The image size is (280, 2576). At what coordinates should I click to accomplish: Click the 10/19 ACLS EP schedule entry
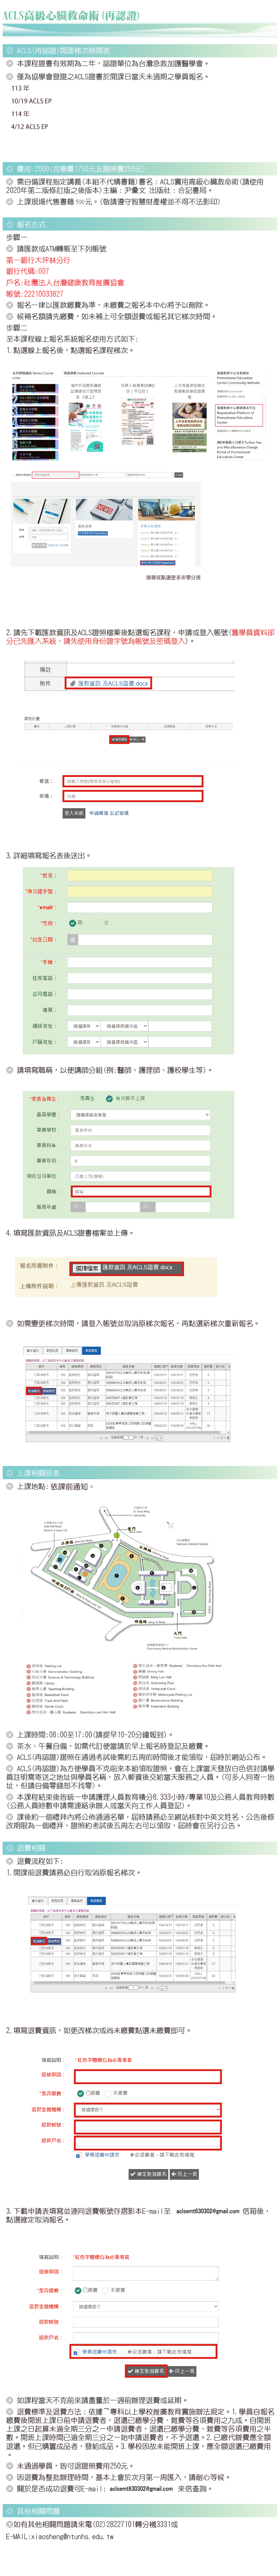(x=31, y=101)
